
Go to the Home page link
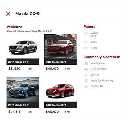[94, 48]
